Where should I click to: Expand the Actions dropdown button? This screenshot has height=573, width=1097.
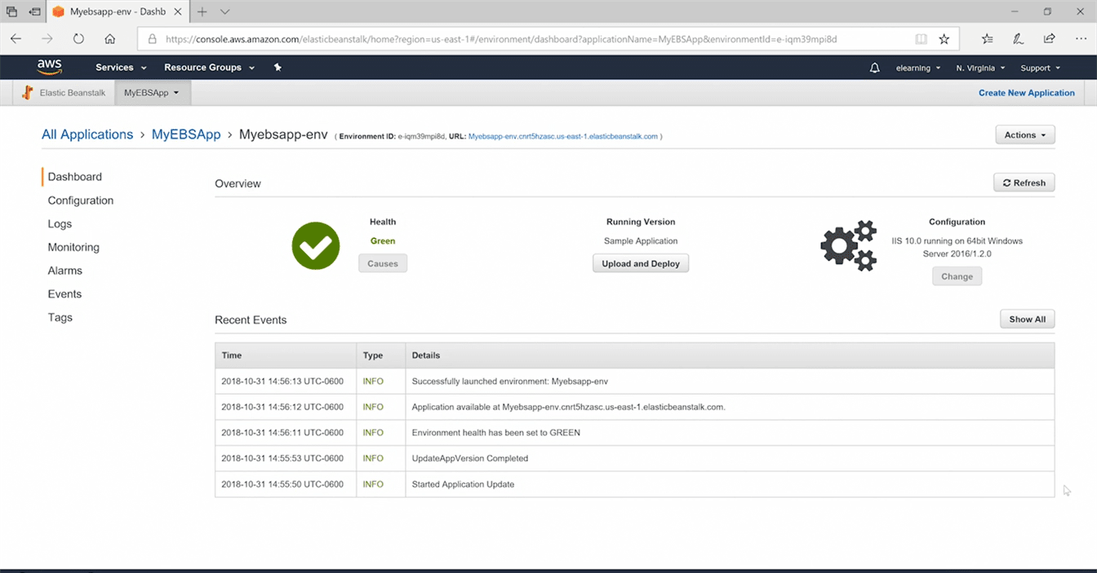tap(1024, 135)
